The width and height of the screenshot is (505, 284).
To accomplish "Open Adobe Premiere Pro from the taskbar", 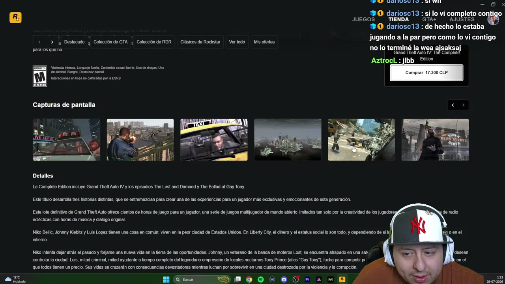I will [x=307, y=280].
